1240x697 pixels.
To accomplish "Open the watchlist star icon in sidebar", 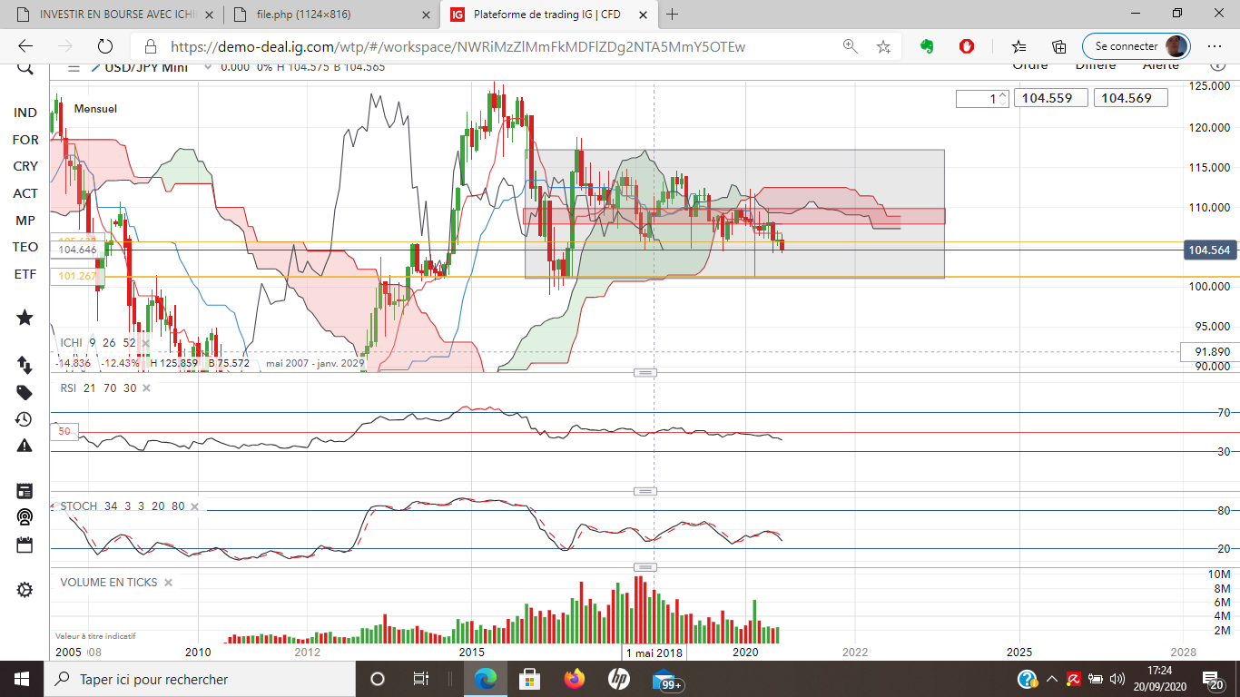I will tap(25, 318).
